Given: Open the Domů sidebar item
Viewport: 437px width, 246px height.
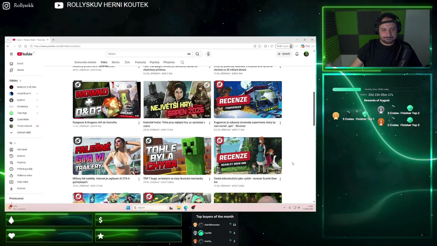Looking at the screenshot, I should [x=20, y=64].
